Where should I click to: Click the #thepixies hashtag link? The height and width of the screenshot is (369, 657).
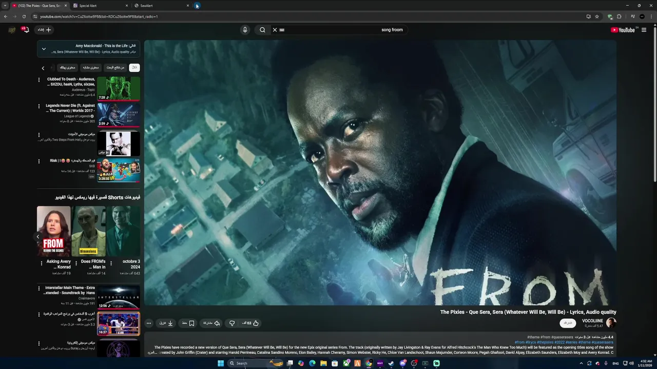click(x=545, y=342)
